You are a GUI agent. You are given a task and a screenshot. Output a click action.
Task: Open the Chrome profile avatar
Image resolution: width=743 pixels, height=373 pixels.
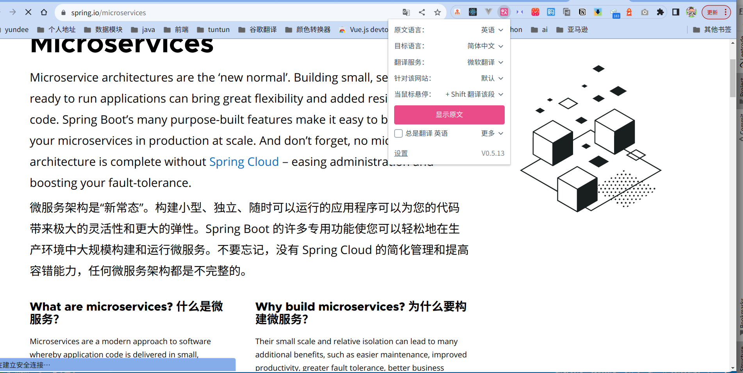(691, 12)
